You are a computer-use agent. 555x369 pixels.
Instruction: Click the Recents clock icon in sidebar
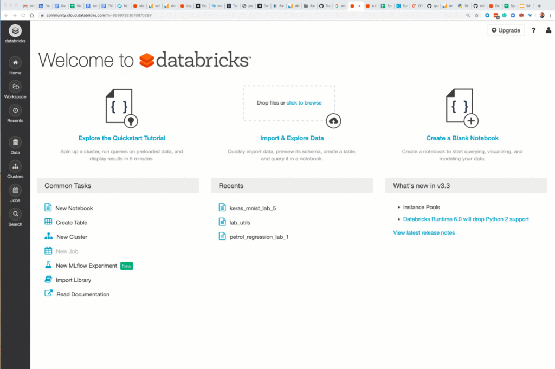coord(15,111)
